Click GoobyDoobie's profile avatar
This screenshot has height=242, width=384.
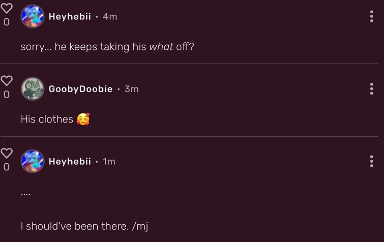pyautogui.click(x=32, y=89)
